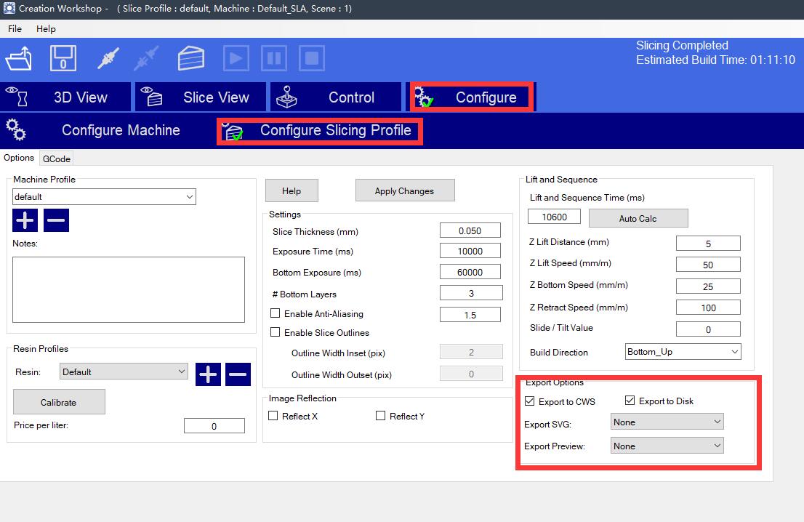Click the Apply Changes button
The height and width of the screenshot is (522, 804).
tap(404, 191)
